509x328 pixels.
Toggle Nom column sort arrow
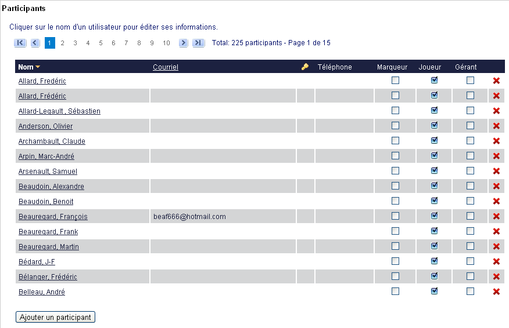[38, 67]
